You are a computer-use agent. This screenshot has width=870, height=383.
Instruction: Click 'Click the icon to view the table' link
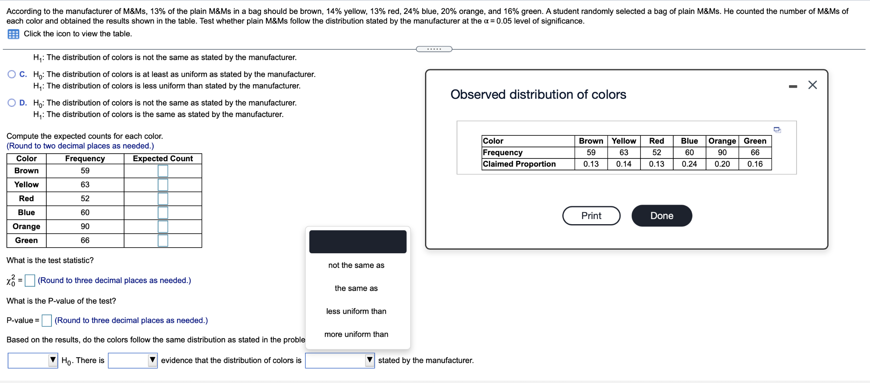point(78,34)
